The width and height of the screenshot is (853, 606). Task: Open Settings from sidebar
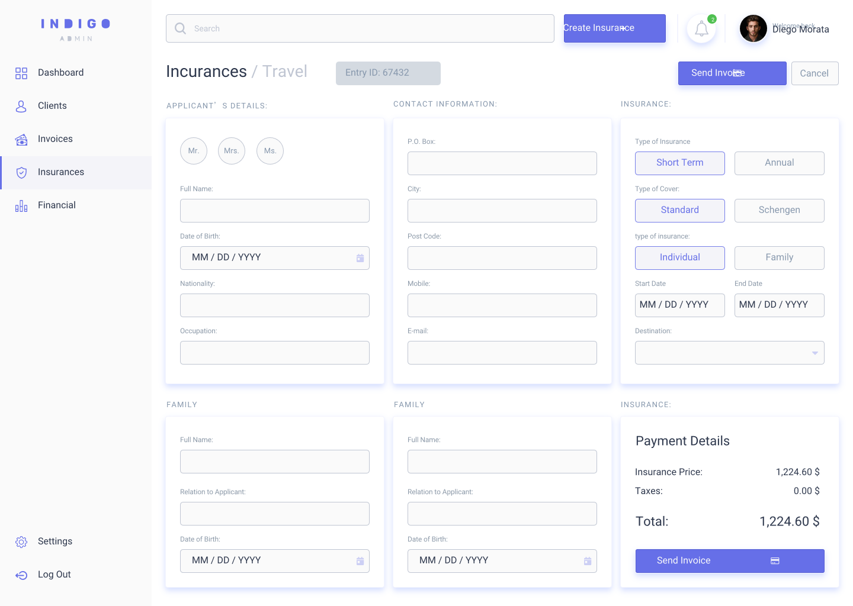[x=76, y=542]
